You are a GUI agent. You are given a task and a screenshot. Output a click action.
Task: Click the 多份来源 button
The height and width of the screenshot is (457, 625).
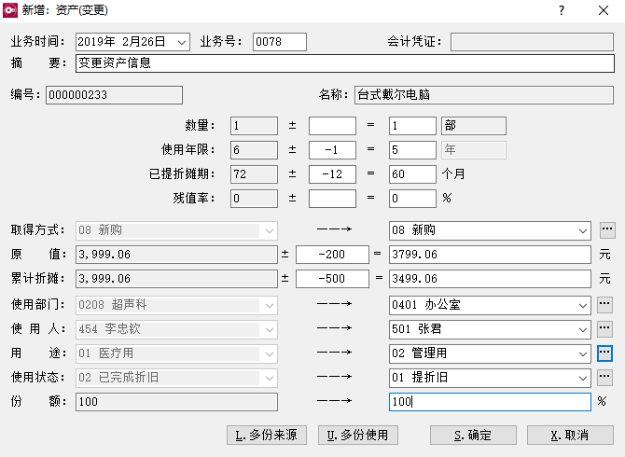pos(269,436)
